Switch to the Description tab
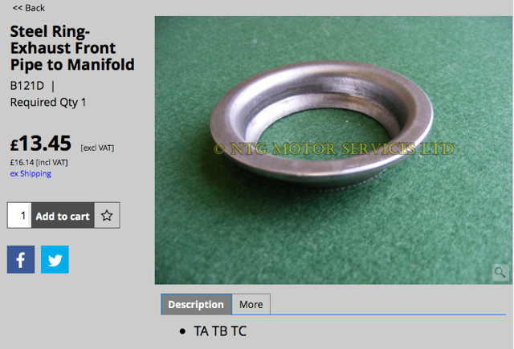Screen dimensions: 514x349 point(196,305)
